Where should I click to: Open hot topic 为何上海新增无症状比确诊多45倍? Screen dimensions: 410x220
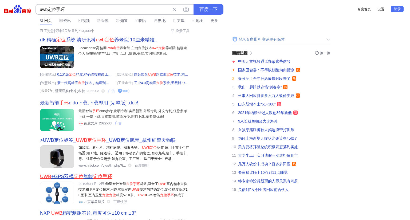267,138
